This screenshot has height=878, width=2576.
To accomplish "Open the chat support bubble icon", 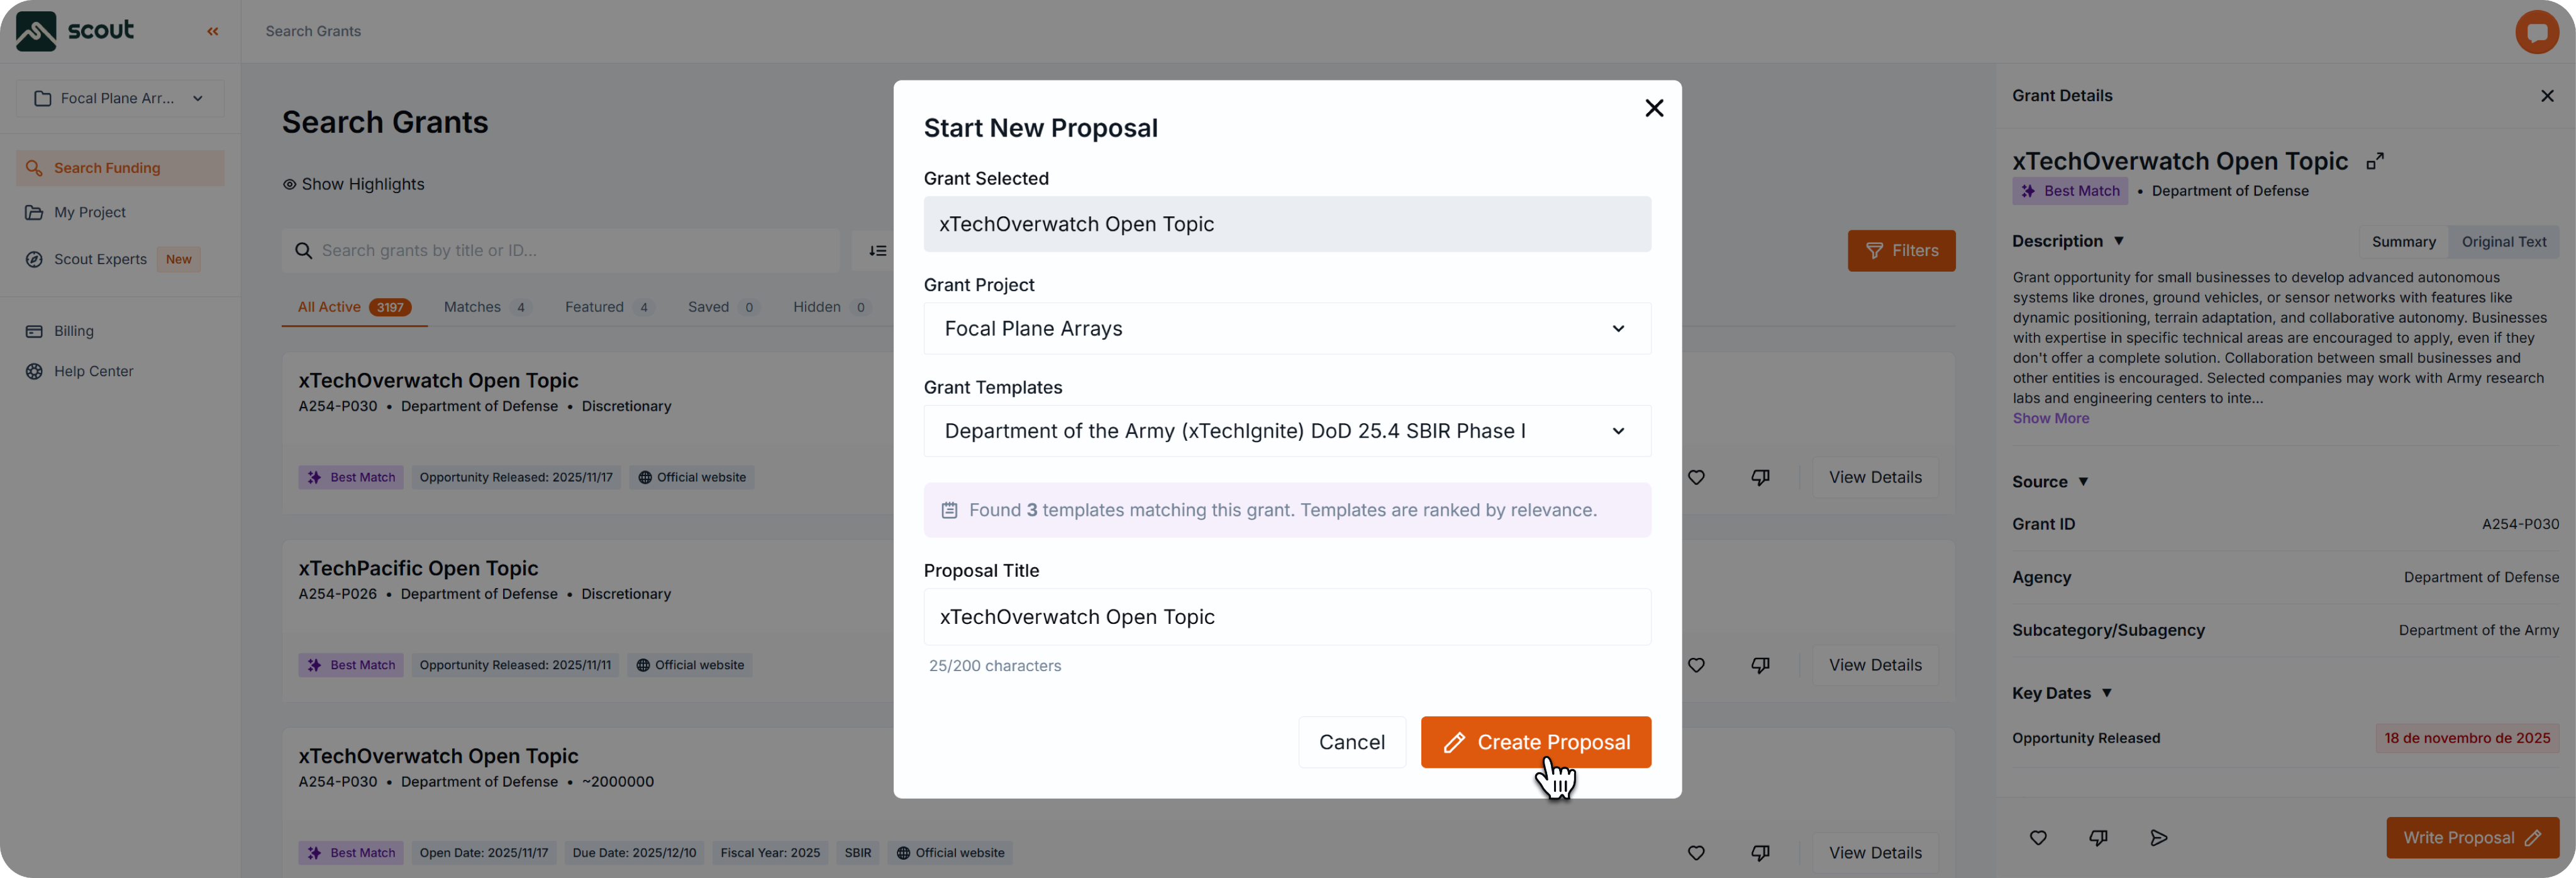I will tap(2536, 32).
